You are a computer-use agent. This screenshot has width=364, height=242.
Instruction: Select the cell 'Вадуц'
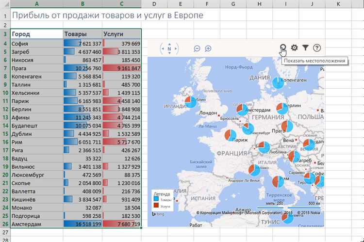(x=37, y=159)
